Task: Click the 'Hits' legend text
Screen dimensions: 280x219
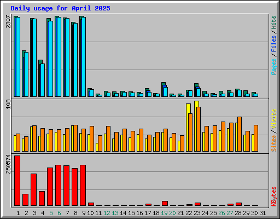Action: (274, 22)
